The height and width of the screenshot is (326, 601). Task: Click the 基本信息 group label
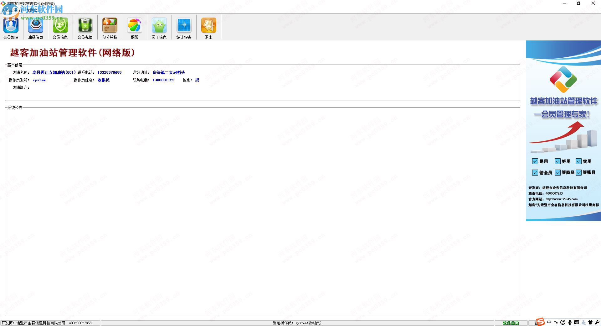(x=15, y=65)
